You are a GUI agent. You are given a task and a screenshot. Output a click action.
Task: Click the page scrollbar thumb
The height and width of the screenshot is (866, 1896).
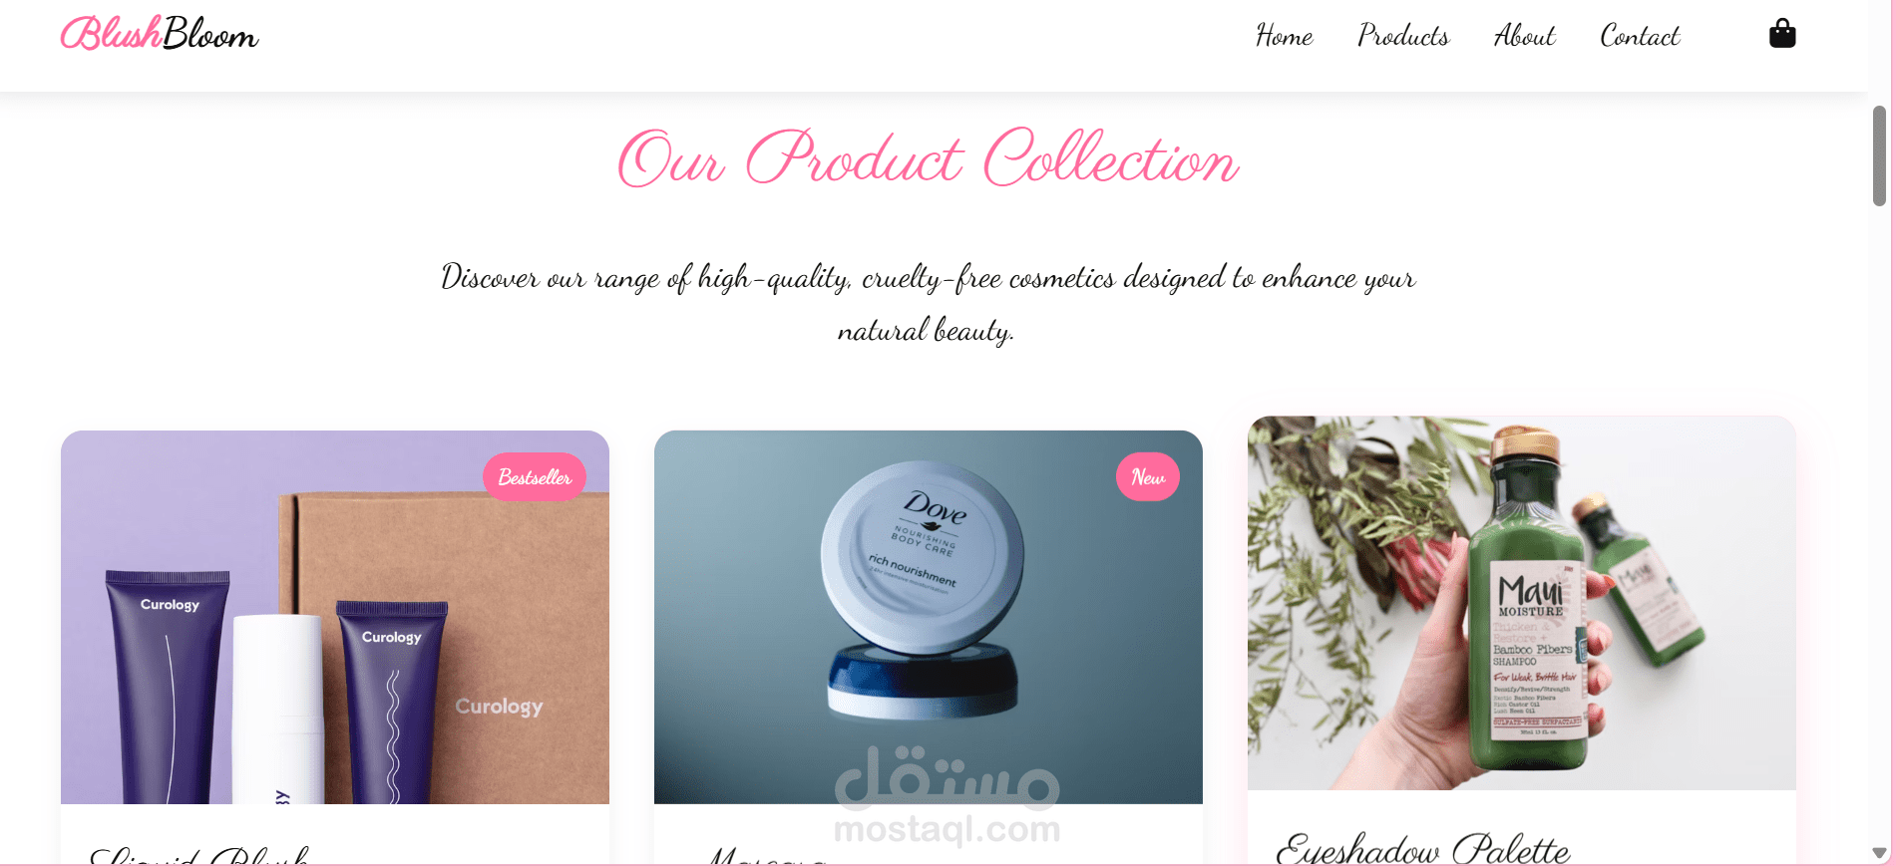[1879, 155]
